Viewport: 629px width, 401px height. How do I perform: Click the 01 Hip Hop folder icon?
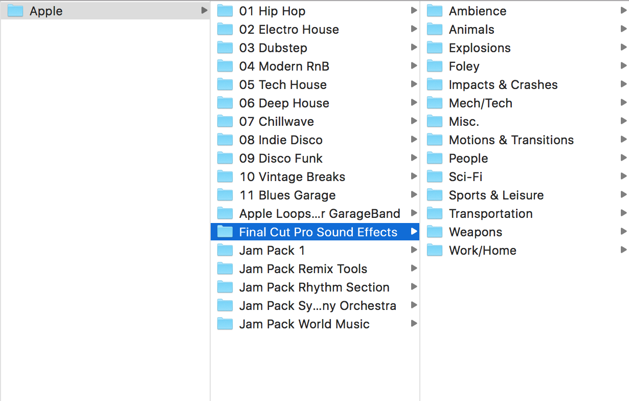(x=225, y=11)
